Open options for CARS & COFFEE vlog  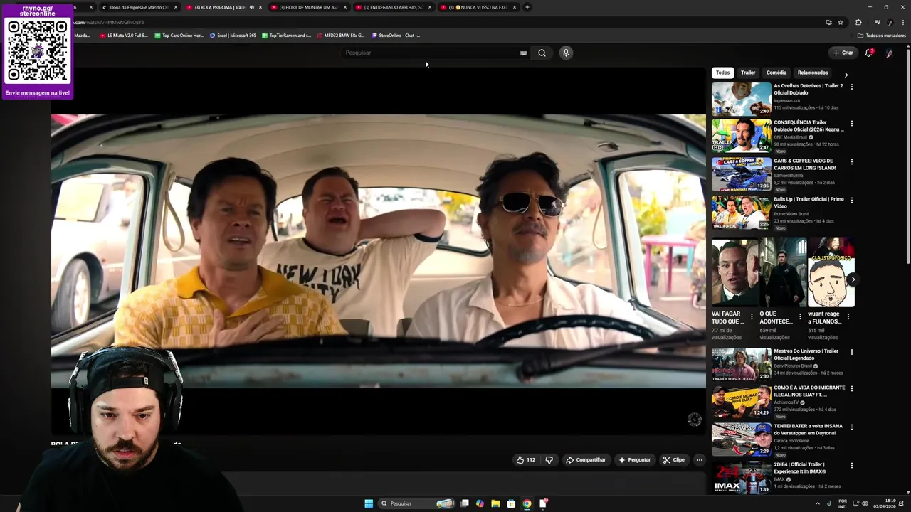851,162
